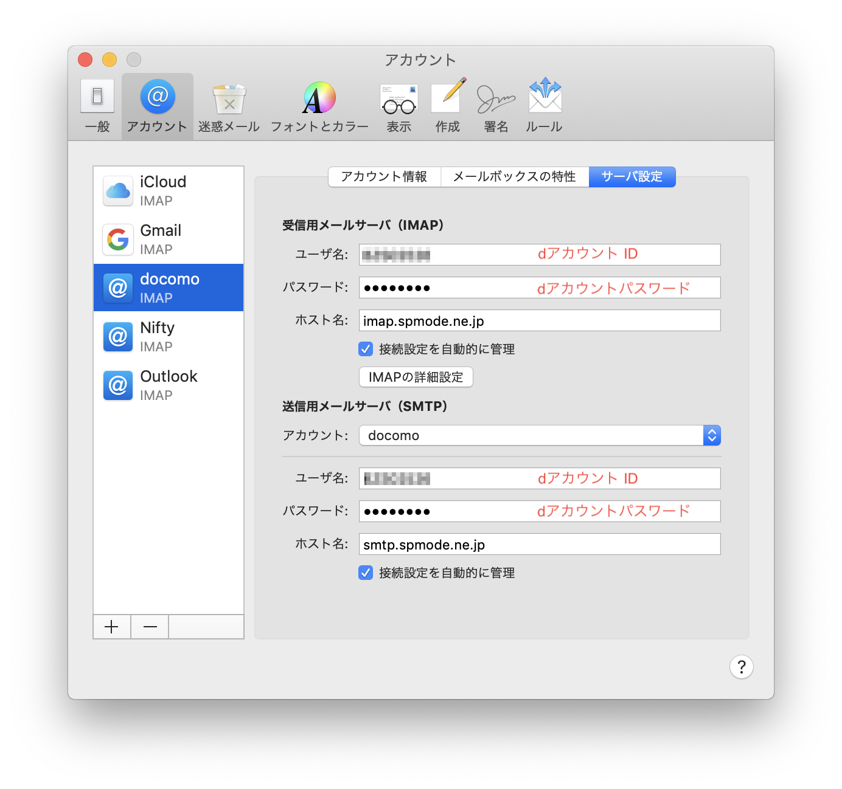Select the Gmail account in the sidebar
Screen dimensions: 842x789
click(169, 239)
